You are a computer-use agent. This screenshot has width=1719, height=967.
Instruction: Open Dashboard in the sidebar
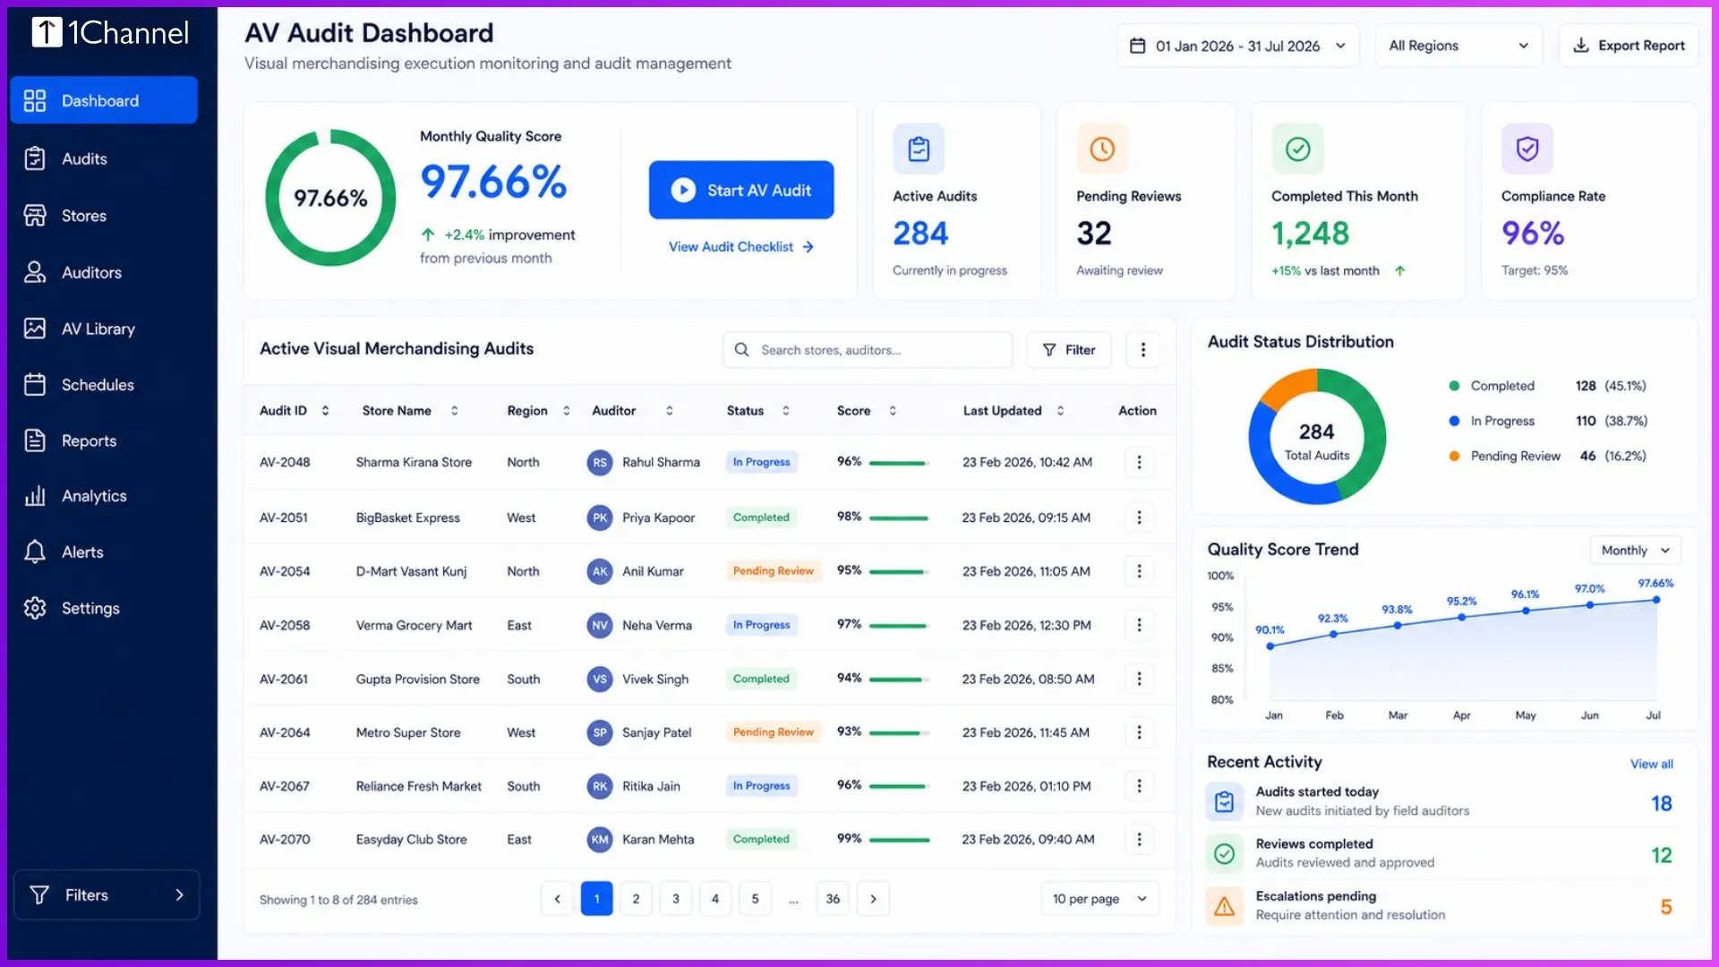(x=104, y=100)
